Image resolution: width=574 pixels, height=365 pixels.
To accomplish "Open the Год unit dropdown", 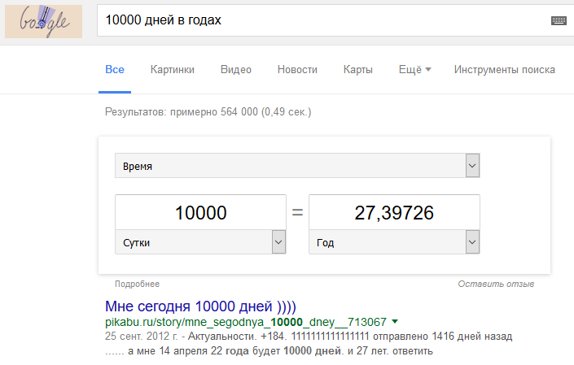I will 394,242.
